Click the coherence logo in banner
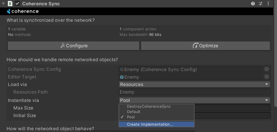The width and height of the screenshot is (277, 132). pos(23,11)
